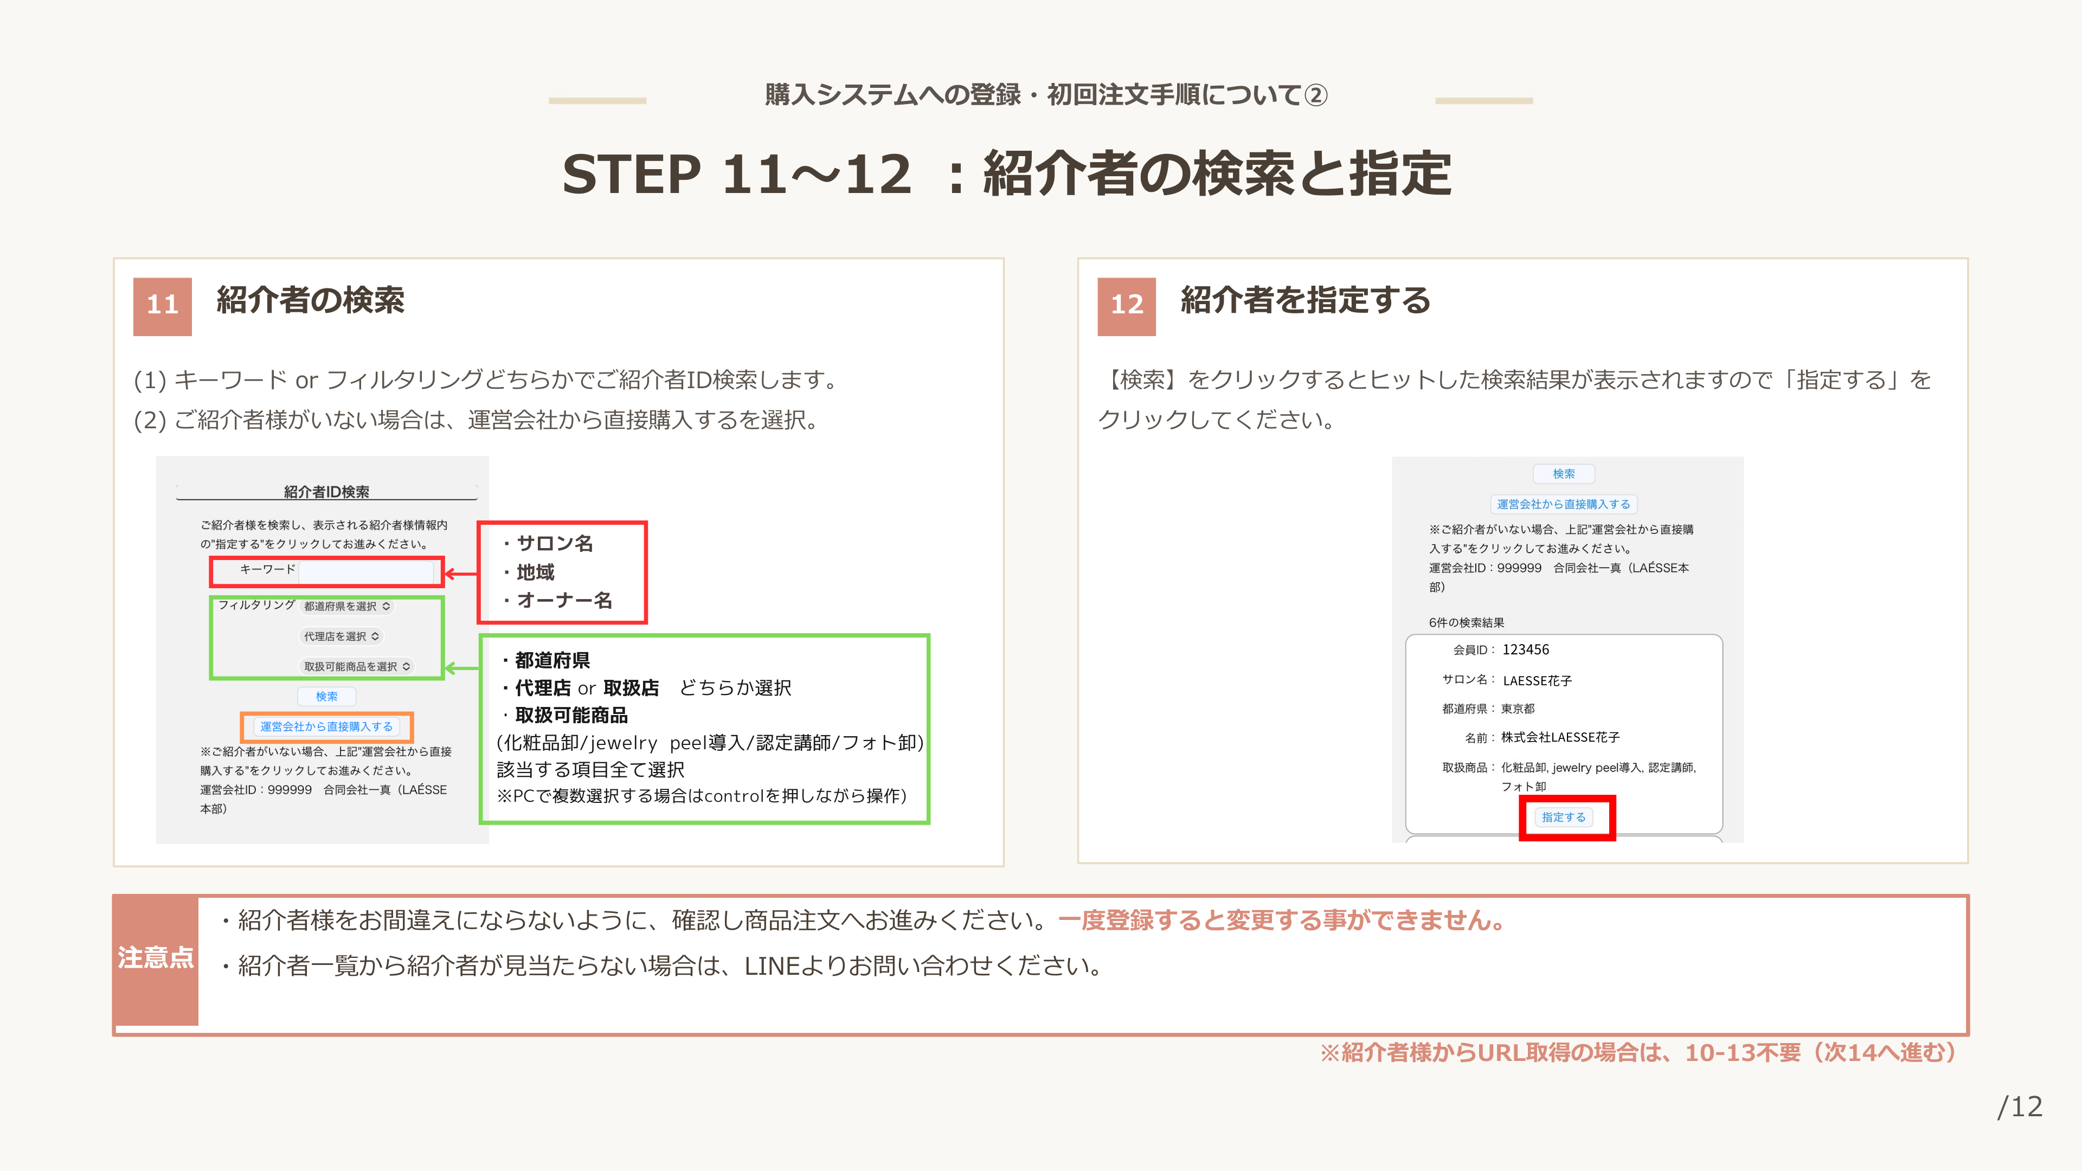Click 運営会社から直接購入する in the step 12 screenshot

click(1563, 504)
